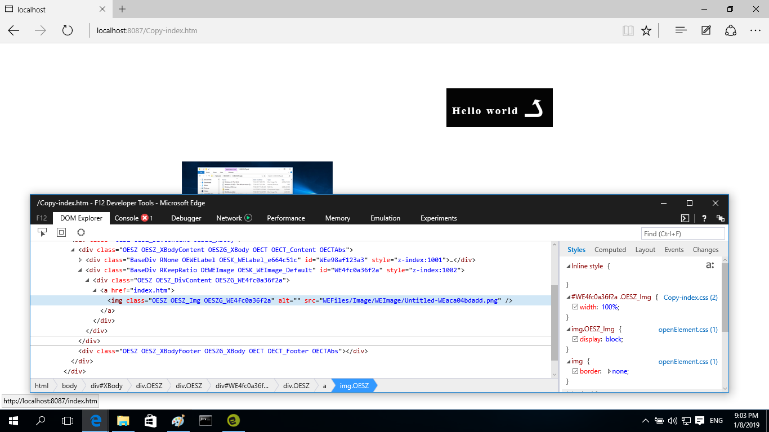
Task: Activate the Select element tool
Action: [42, 232]
